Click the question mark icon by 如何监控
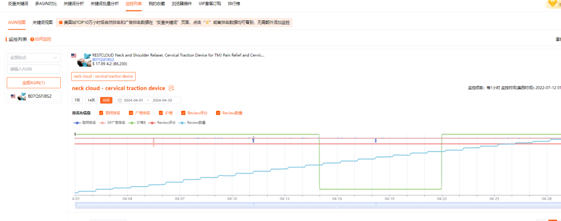 tap(32, 40)
